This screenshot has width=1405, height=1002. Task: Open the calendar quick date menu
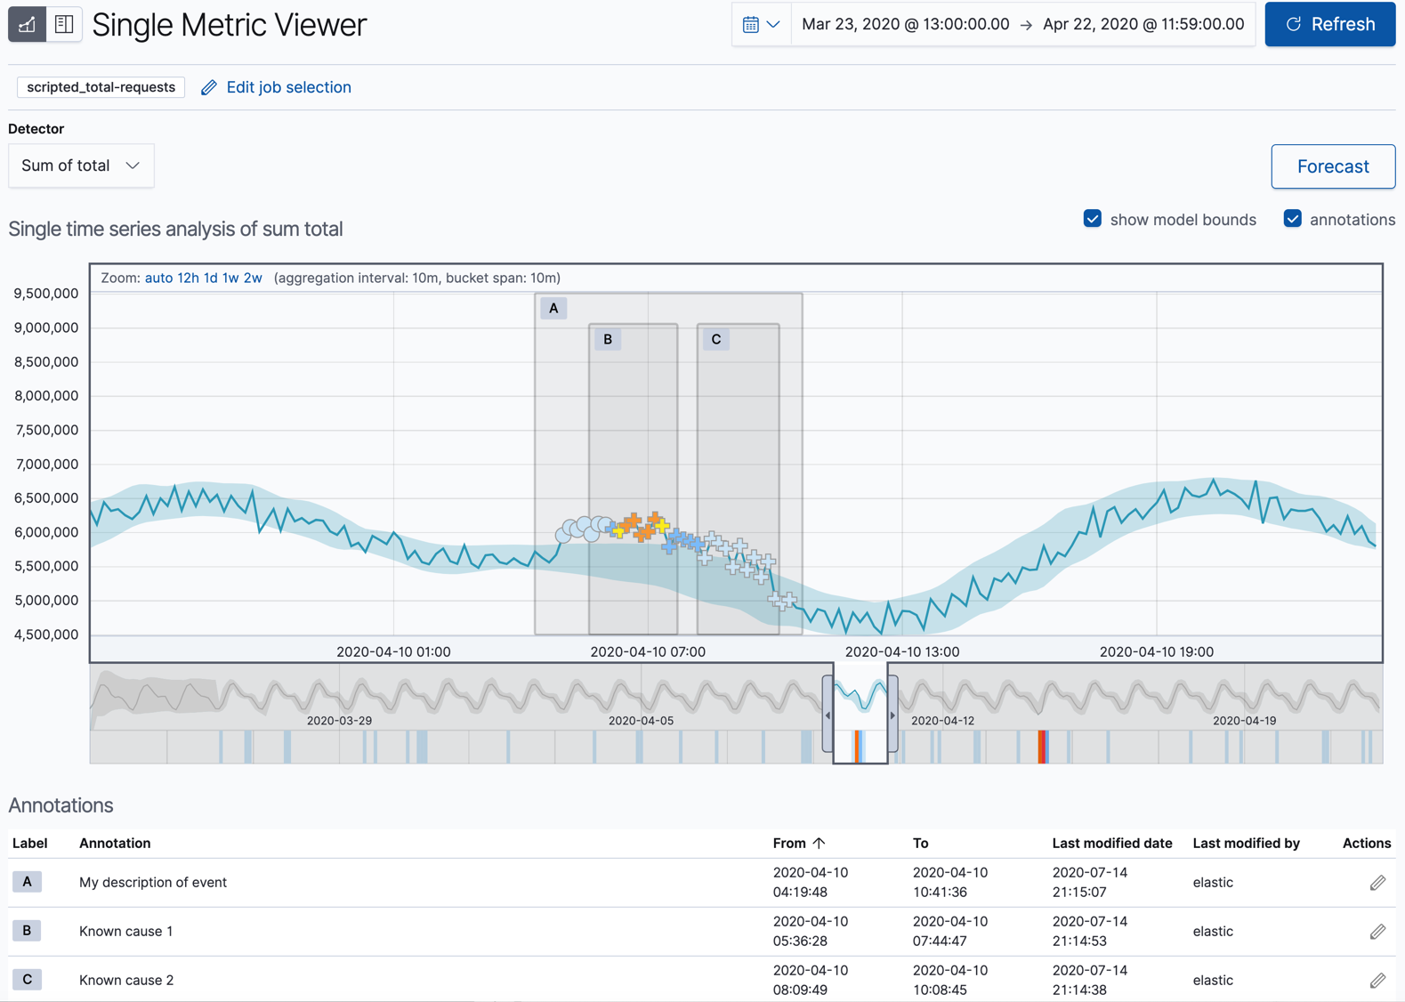761,24
